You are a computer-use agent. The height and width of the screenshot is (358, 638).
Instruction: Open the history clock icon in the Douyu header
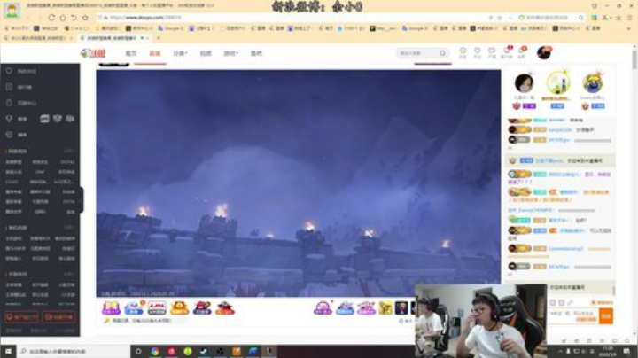click(463, 51)
